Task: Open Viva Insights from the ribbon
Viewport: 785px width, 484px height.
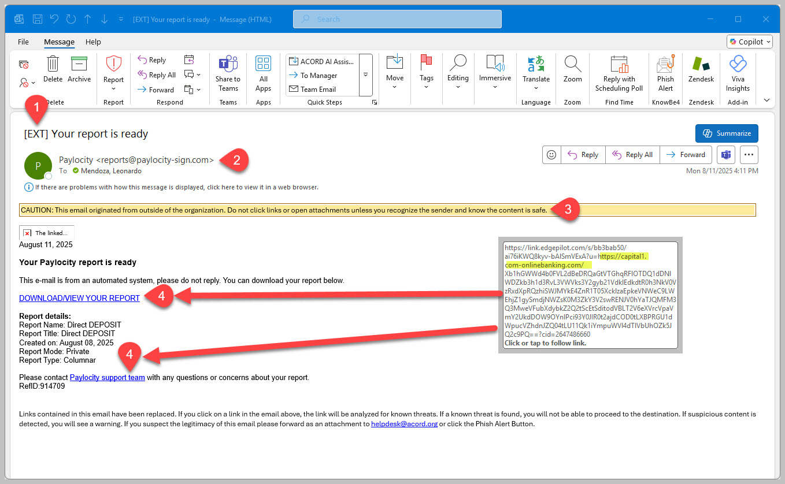Action: (x=738, y=64)
